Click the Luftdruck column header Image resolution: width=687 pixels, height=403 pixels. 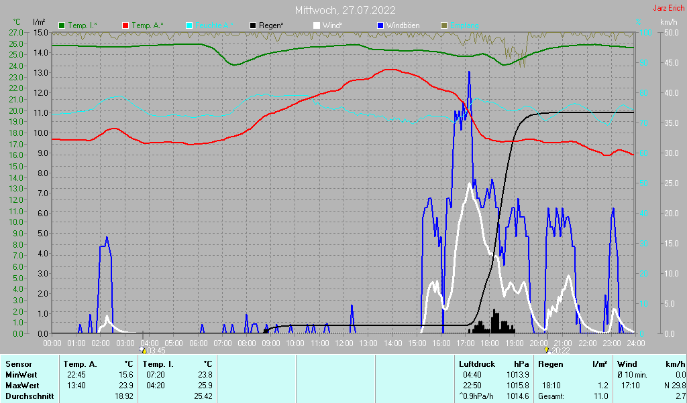pos(476,364)
